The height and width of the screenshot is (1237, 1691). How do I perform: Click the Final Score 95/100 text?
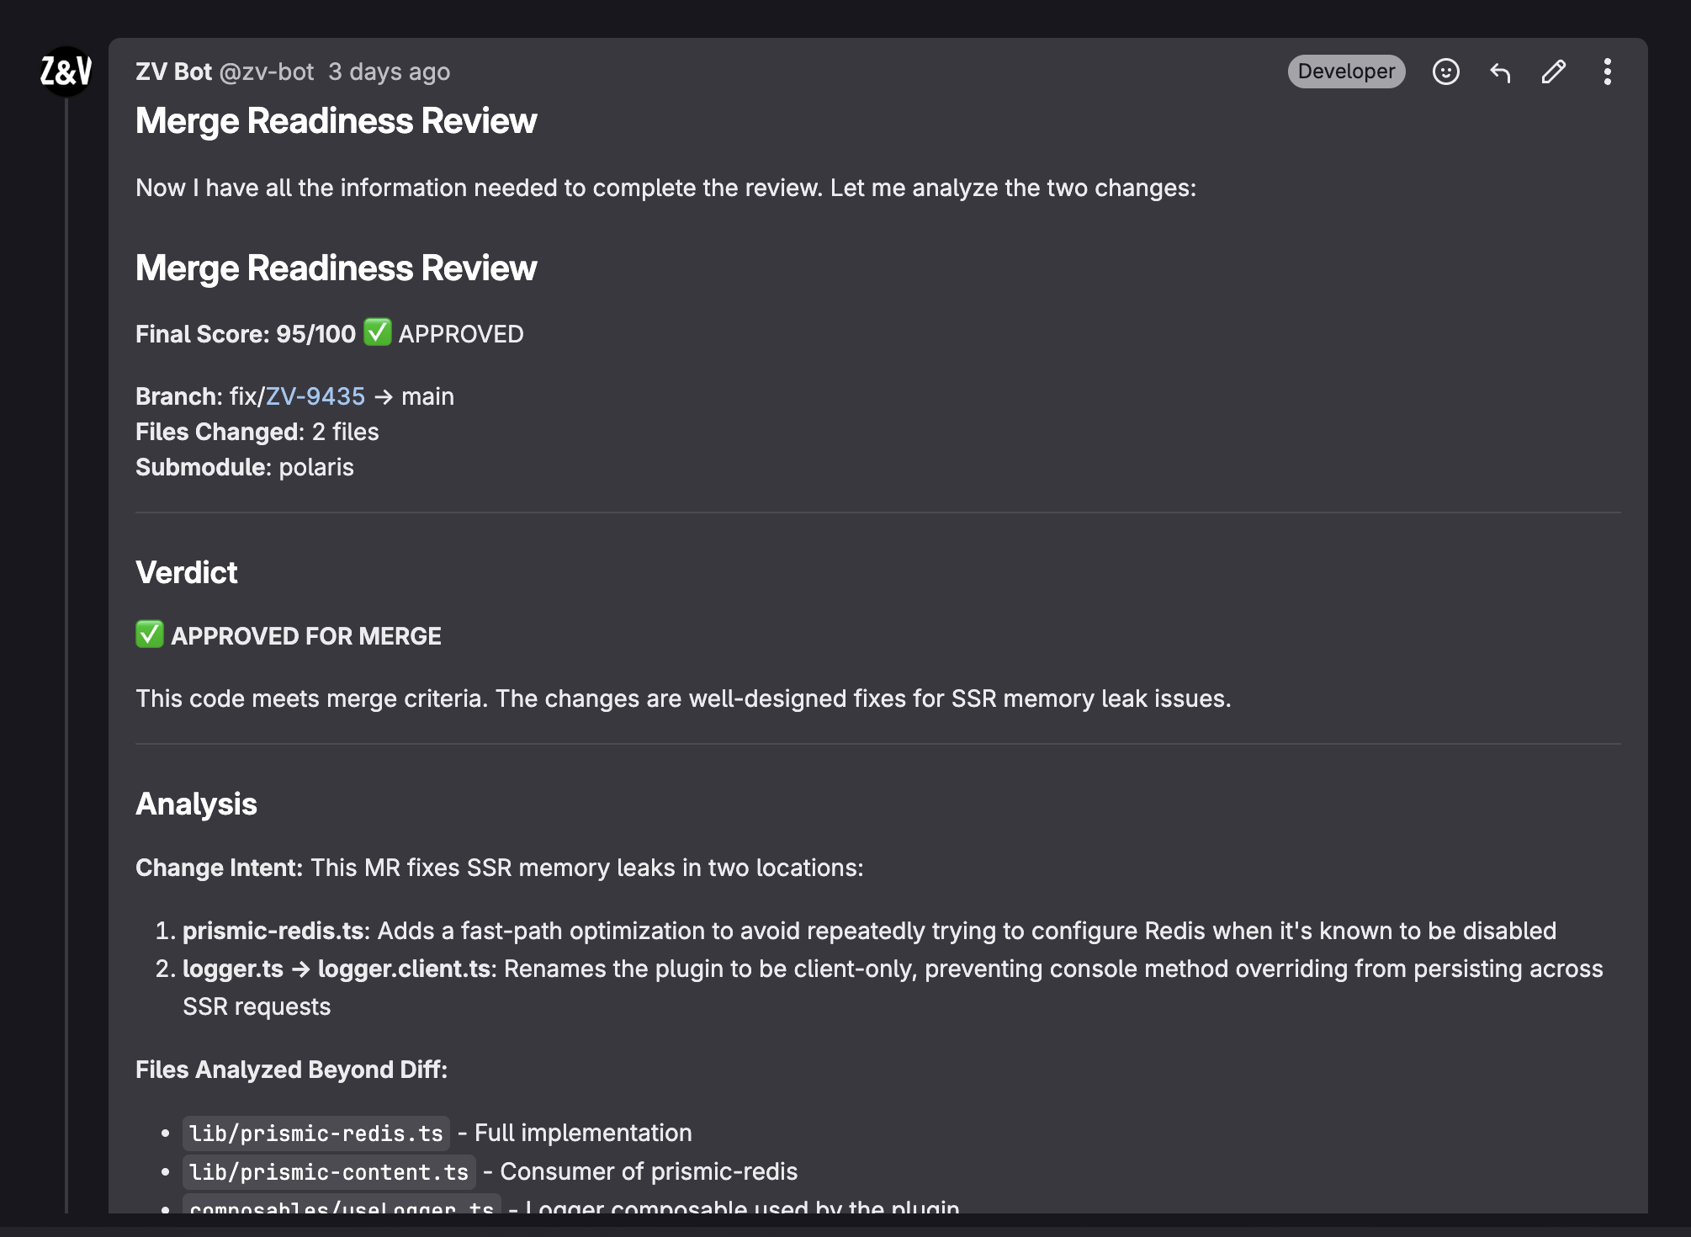[246, 334]
